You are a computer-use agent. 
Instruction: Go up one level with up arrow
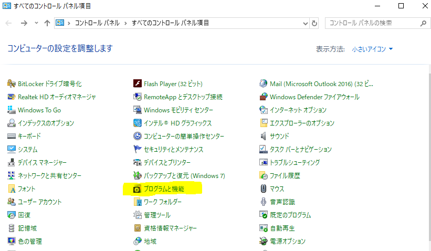[47, 23]
